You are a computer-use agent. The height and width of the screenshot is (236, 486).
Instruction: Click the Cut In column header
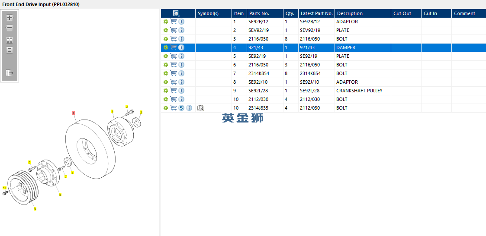436,13
